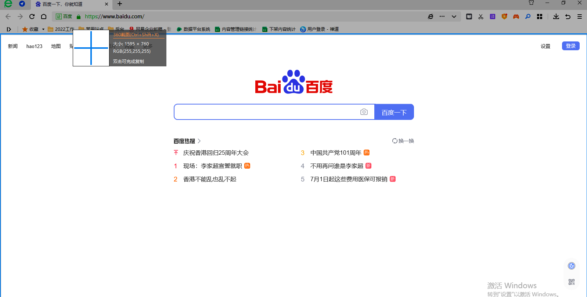Open the 百度热搜 hot search heading

pyautogui.click(x=184, y=141)
